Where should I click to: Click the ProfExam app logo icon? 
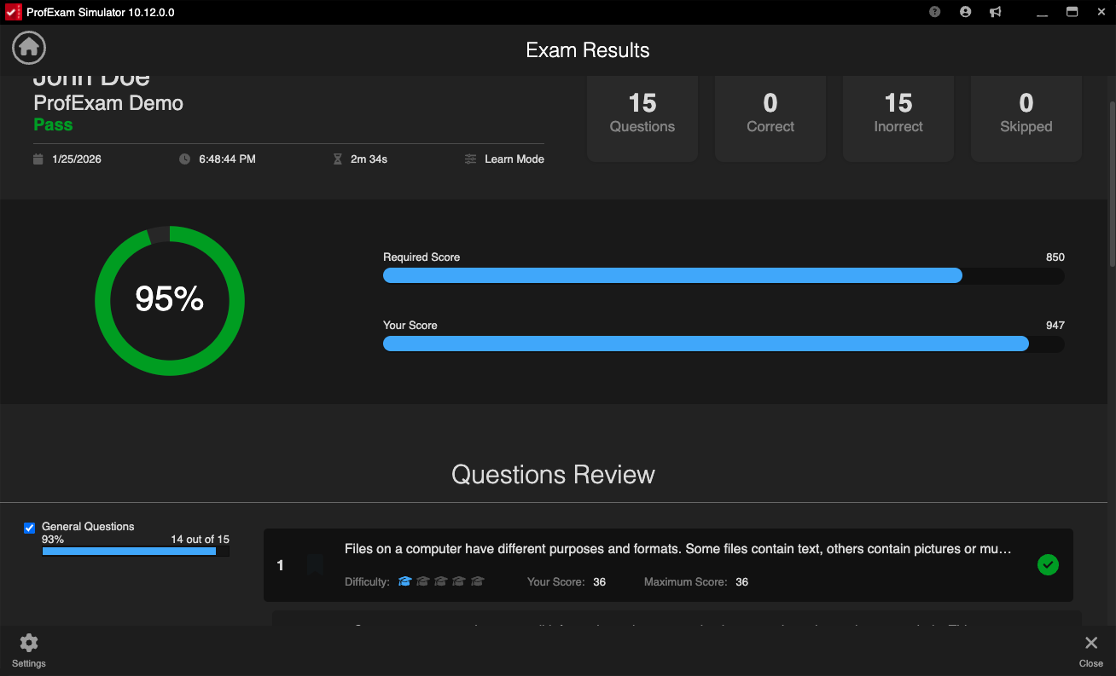[x=14, y=12]
